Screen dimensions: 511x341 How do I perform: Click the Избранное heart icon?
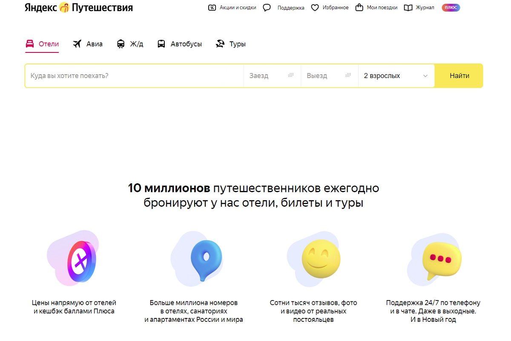(x=315, y=8)
